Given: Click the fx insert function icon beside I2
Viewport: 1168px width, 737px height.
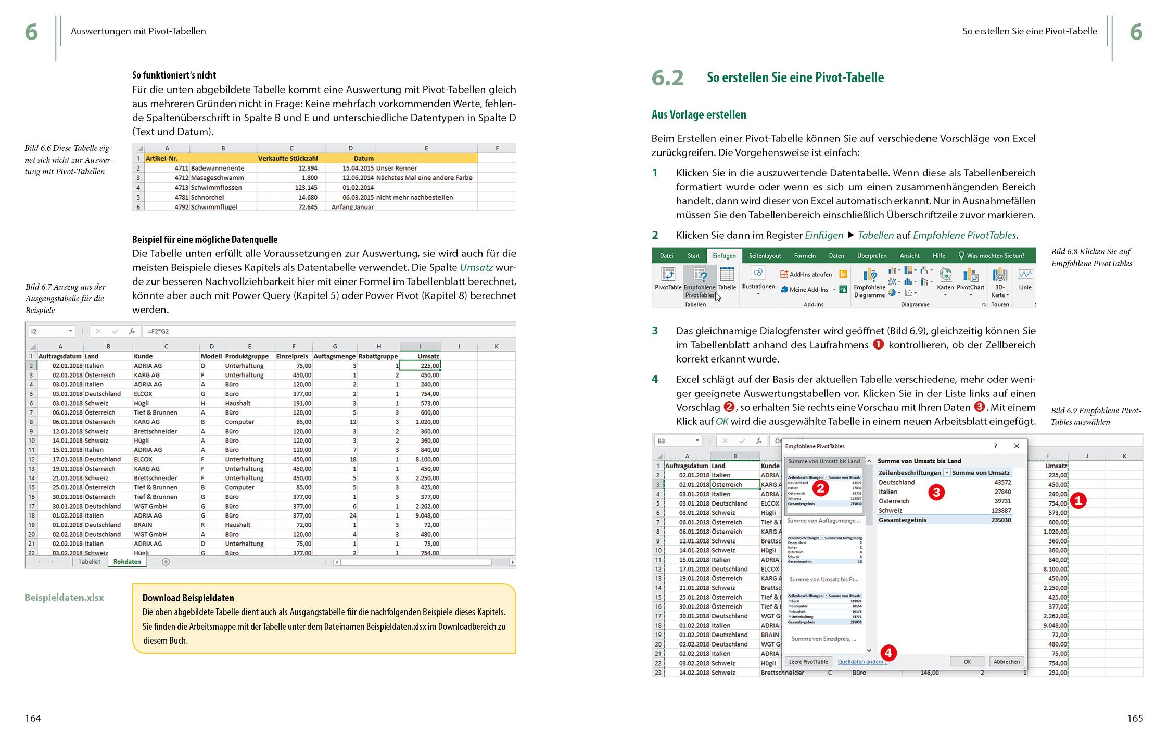Looking at the screenshot, I should click(132, 331).
